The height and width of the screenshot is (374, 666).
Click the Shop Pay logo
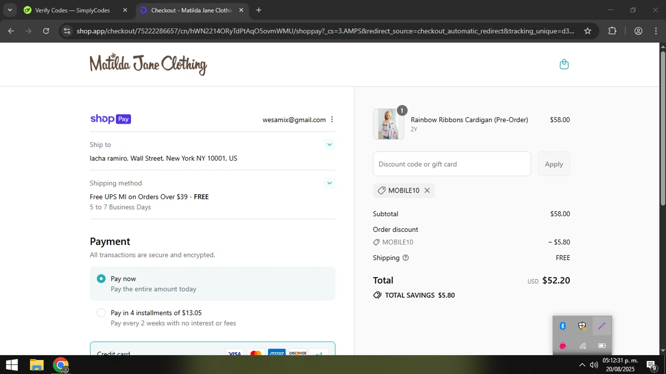[x=111, y=119]
